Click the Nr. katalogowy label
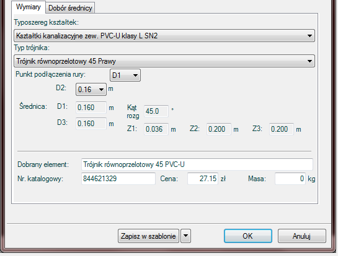Screen dimensions: 338x256 click(x=40, y=179)
